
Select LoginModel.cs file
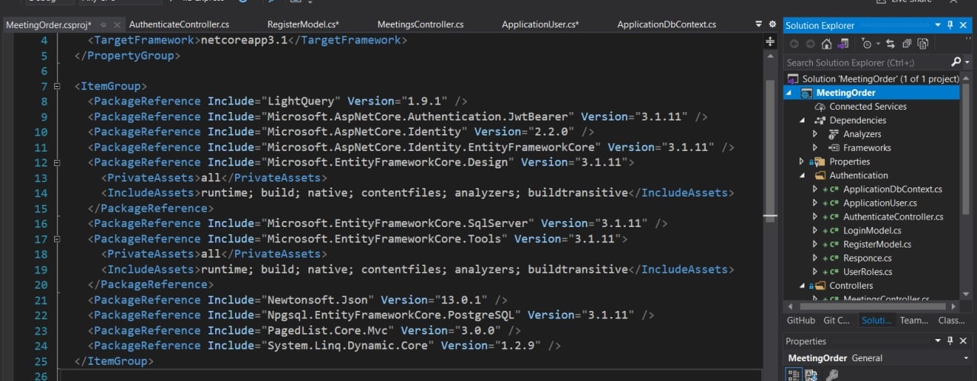coord(872,230)
